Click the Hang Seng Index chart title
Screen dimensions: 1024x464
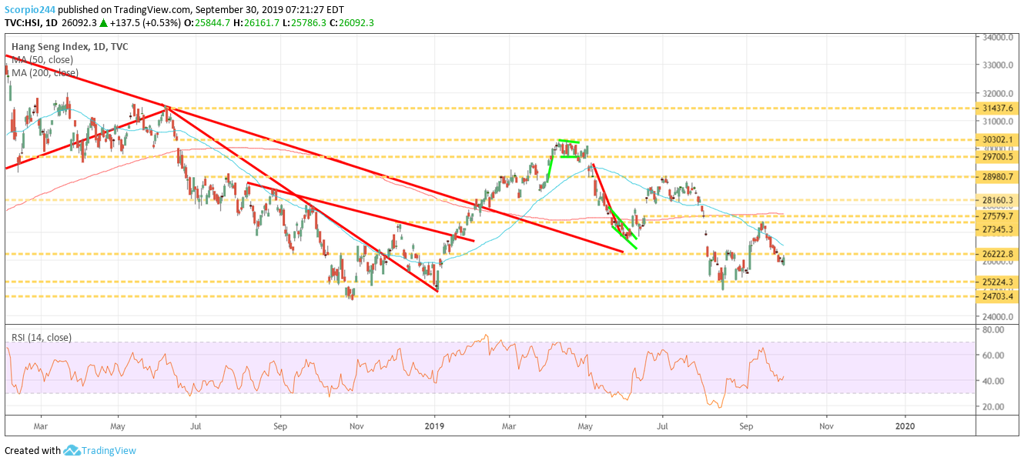click(x=70, y=46)
